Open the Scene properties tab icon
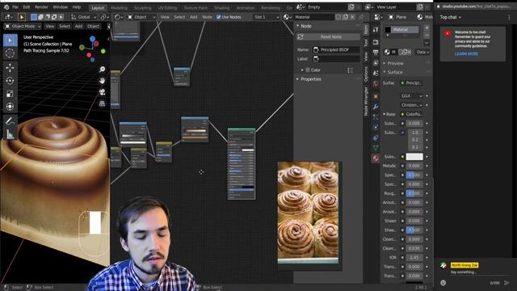 point(376,74)
